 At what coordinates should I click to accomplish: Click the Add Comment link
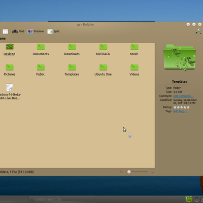point(183,96)
